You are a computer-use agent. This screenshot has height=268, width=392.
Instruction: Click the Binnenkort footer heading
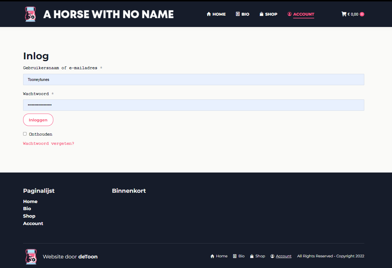coord(129,191)
